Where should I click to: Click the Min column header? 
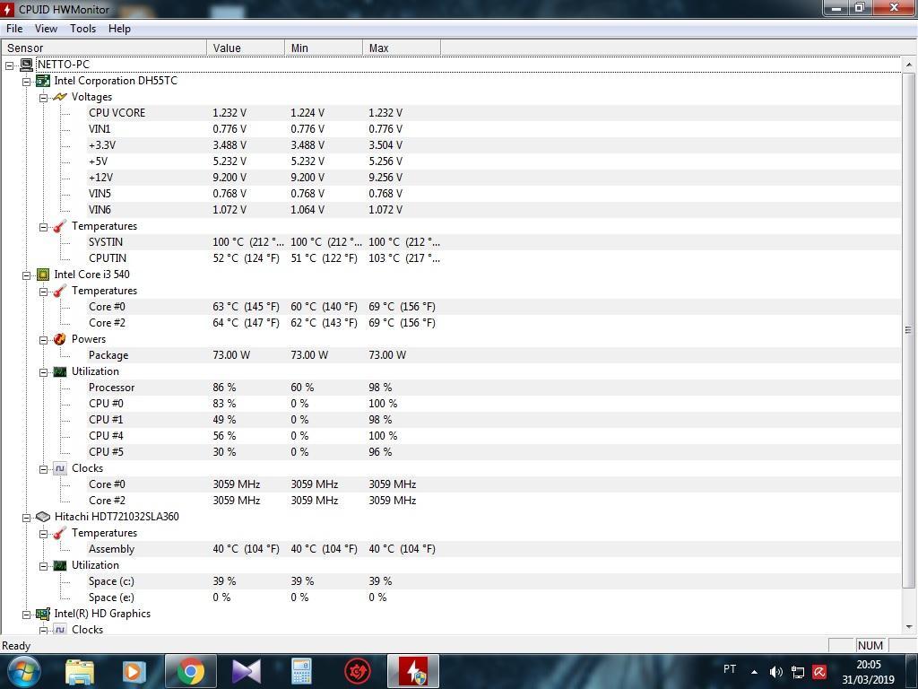(x=323, y=48)
